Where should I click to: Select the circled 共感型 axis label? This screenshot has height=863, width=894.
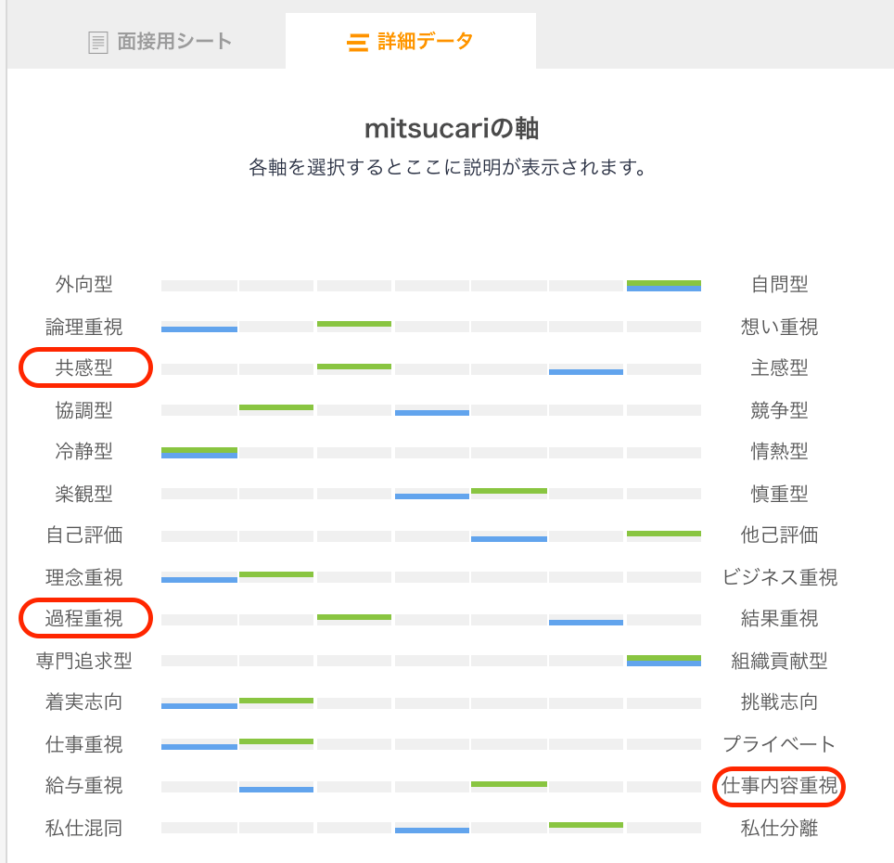pos(85,367)
